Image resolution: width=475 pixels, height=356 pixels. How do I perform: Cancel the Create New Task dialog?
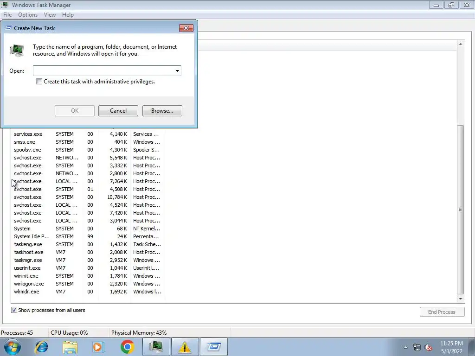118,111
